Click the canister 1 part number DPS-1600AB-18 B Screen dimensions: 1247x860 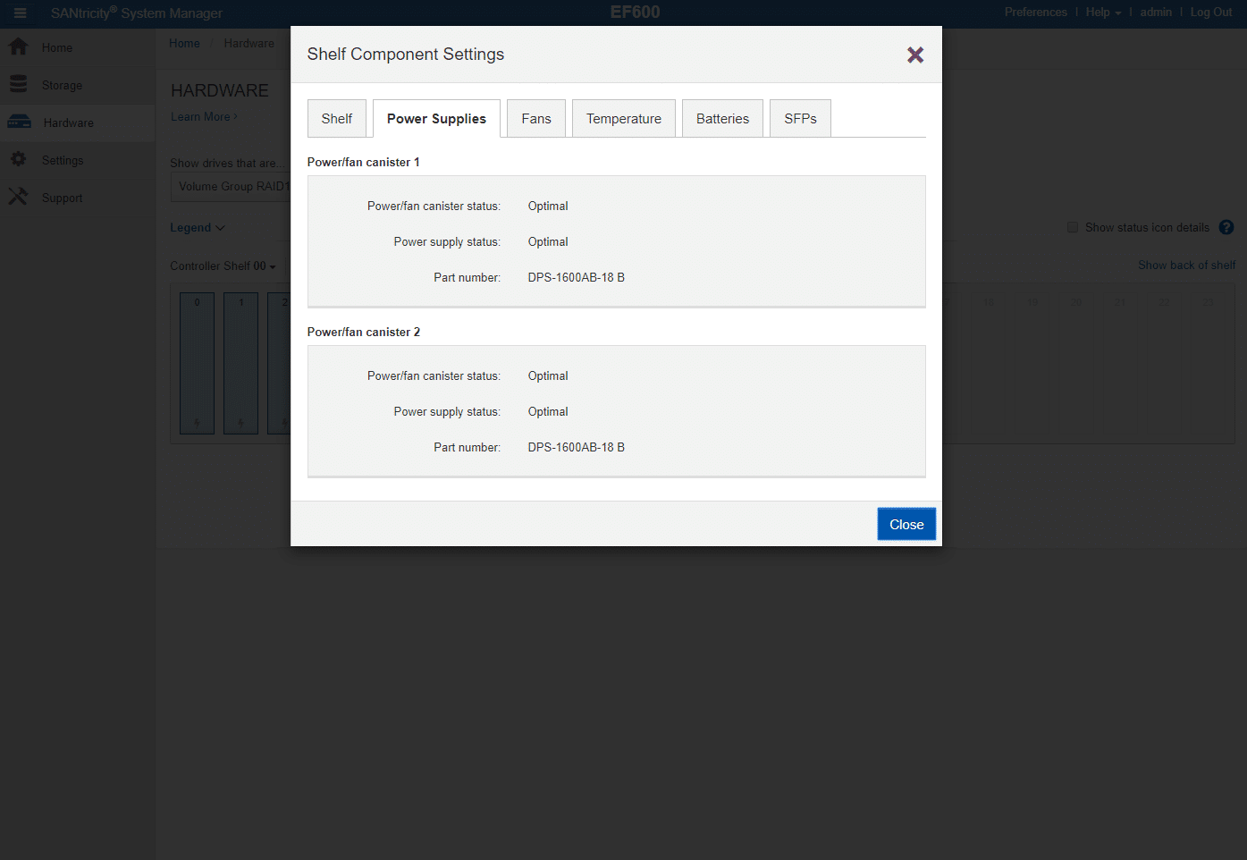click(576, 278)
